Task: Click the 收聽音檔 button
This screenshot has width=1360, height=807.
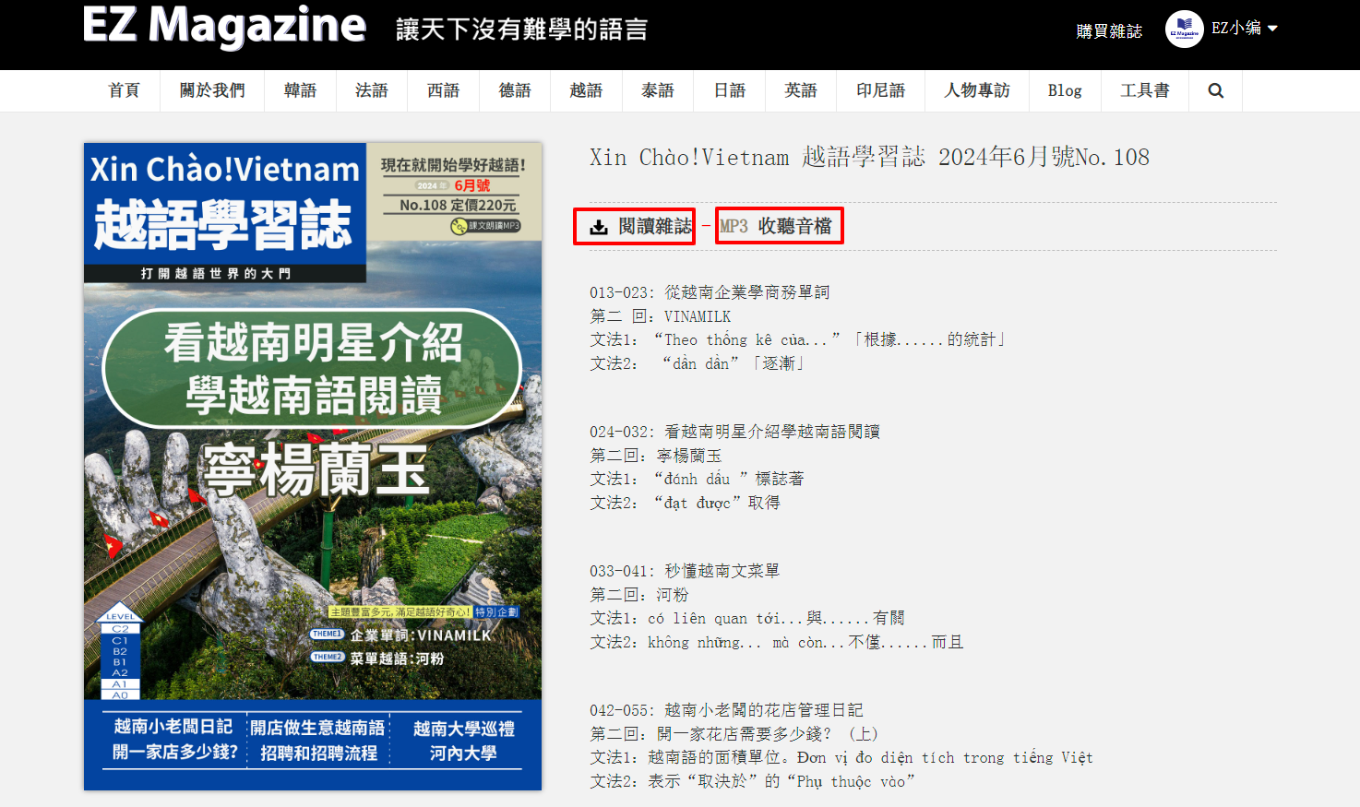Action: 794,226
